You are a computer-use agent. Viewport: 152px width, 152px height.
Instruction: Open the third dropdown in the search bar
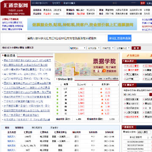(x=108, y=48)
